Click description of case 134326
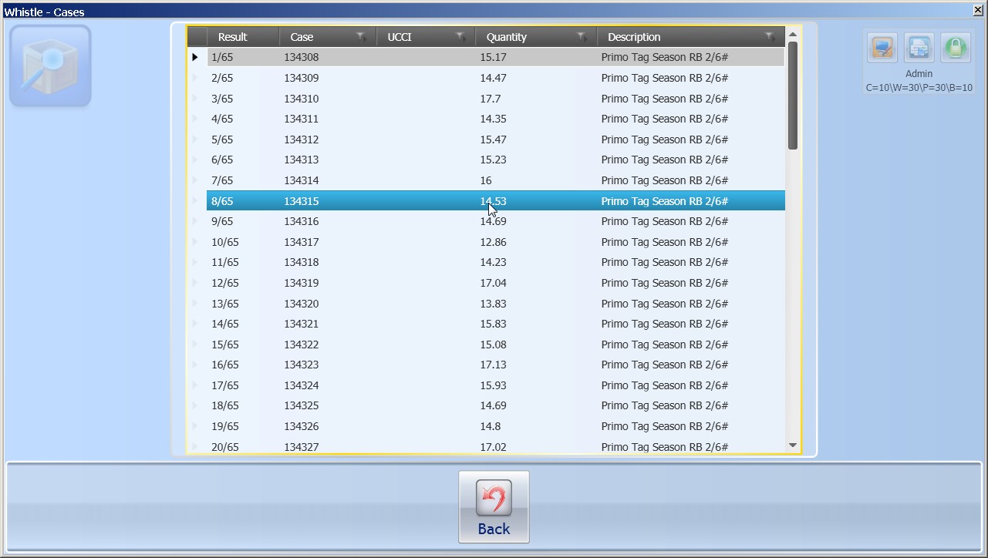The width and height of the screenshot is (988, 558). pyautogui.click(x=665, y=426)
